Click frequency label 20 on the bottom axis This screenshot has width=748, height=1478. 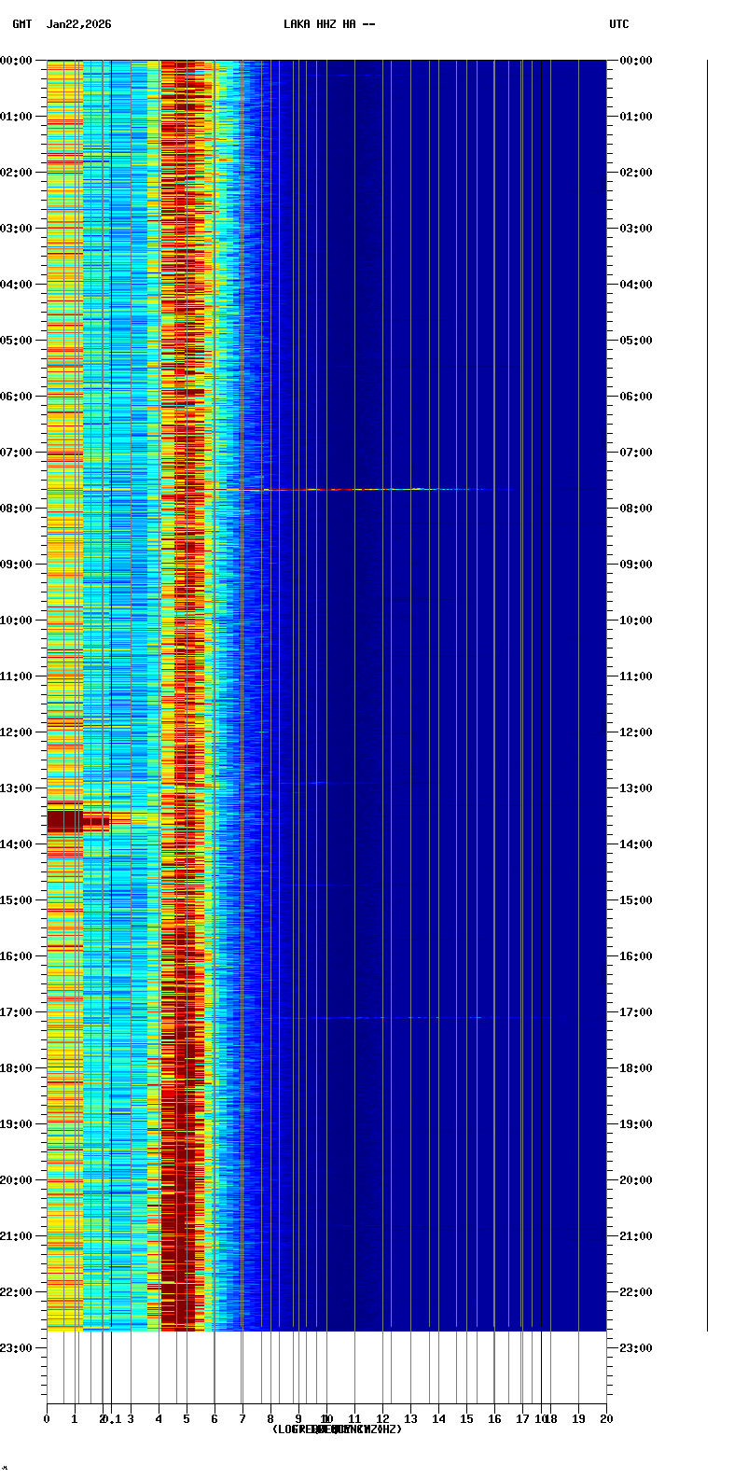606,1419
